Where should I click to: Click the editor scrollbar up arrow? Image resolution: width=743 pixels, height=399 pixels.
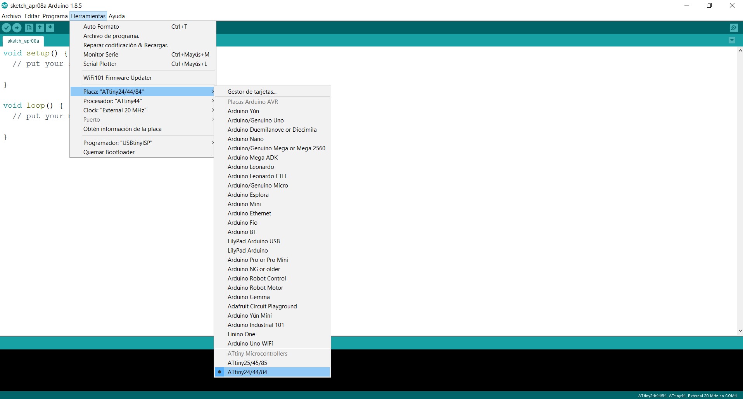click(x=740, y=51)
